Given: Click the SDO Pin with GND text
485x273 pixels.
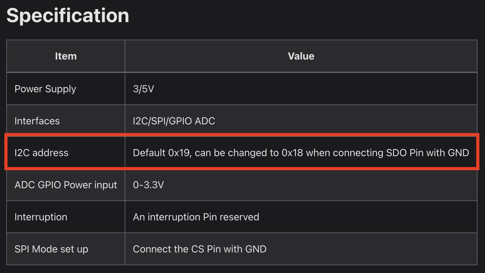Looking at the screenshot, I should point(428,153).
